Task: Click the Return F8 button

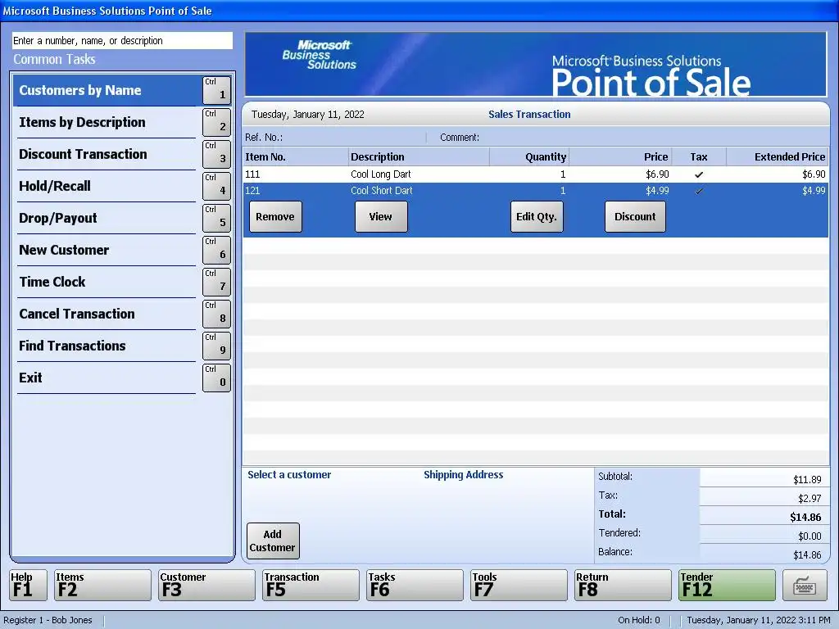Action: click(623, 585)
